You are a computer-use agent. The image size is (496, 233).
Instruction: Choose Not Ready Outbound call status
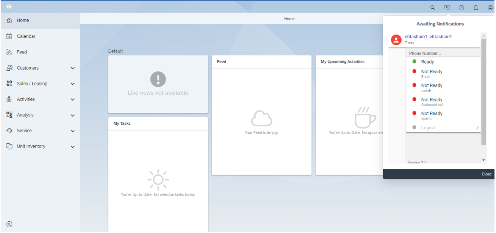point(432,101)
